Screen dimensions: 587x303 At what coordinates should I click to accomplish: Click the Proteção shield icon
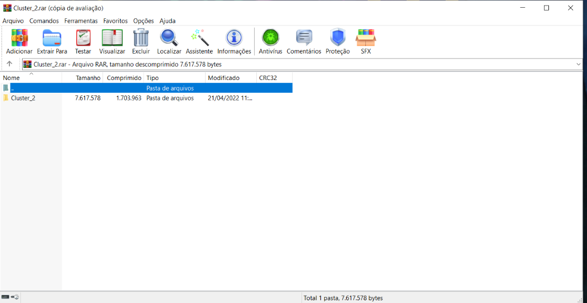click(x=337, y=38)
